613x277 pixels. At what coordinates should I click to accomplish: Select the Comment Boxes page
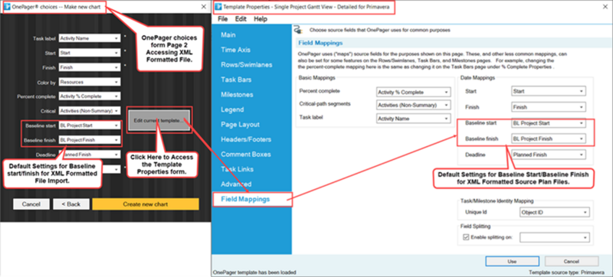click(x=245, y=154)
